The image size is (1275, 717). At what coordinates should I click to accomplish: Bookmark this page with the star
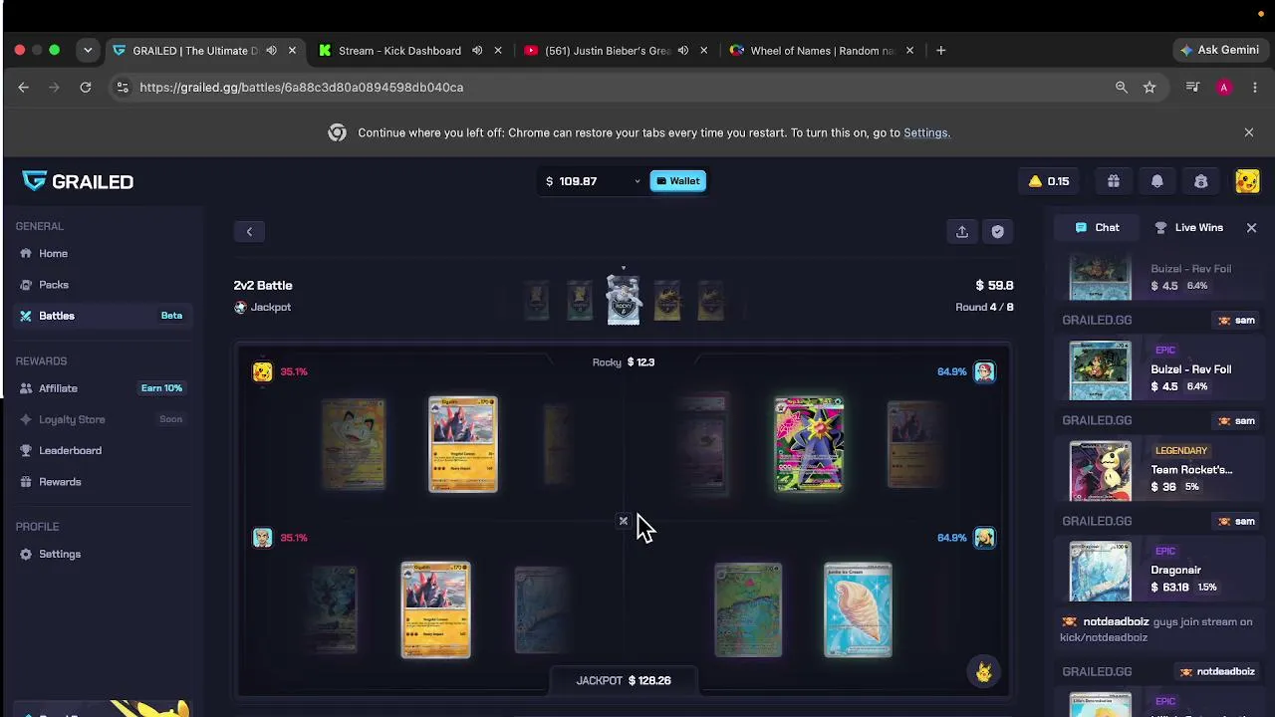click(1149, 88)
